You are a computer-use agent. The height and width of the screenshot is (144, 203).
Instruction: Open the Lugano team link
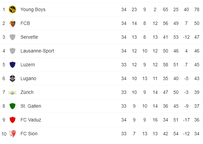pyautogui.click(x=28, y=78)
